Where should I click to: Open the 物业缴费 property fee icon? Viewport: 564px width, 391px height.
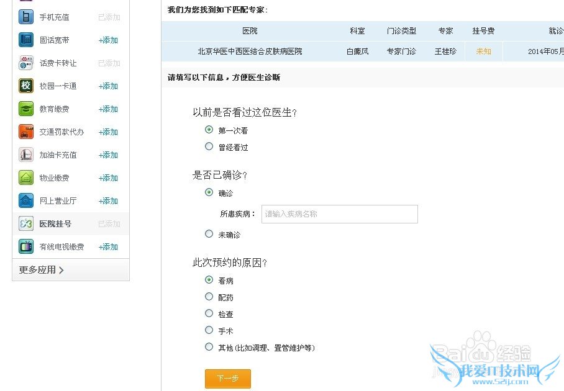pos(26,178)
